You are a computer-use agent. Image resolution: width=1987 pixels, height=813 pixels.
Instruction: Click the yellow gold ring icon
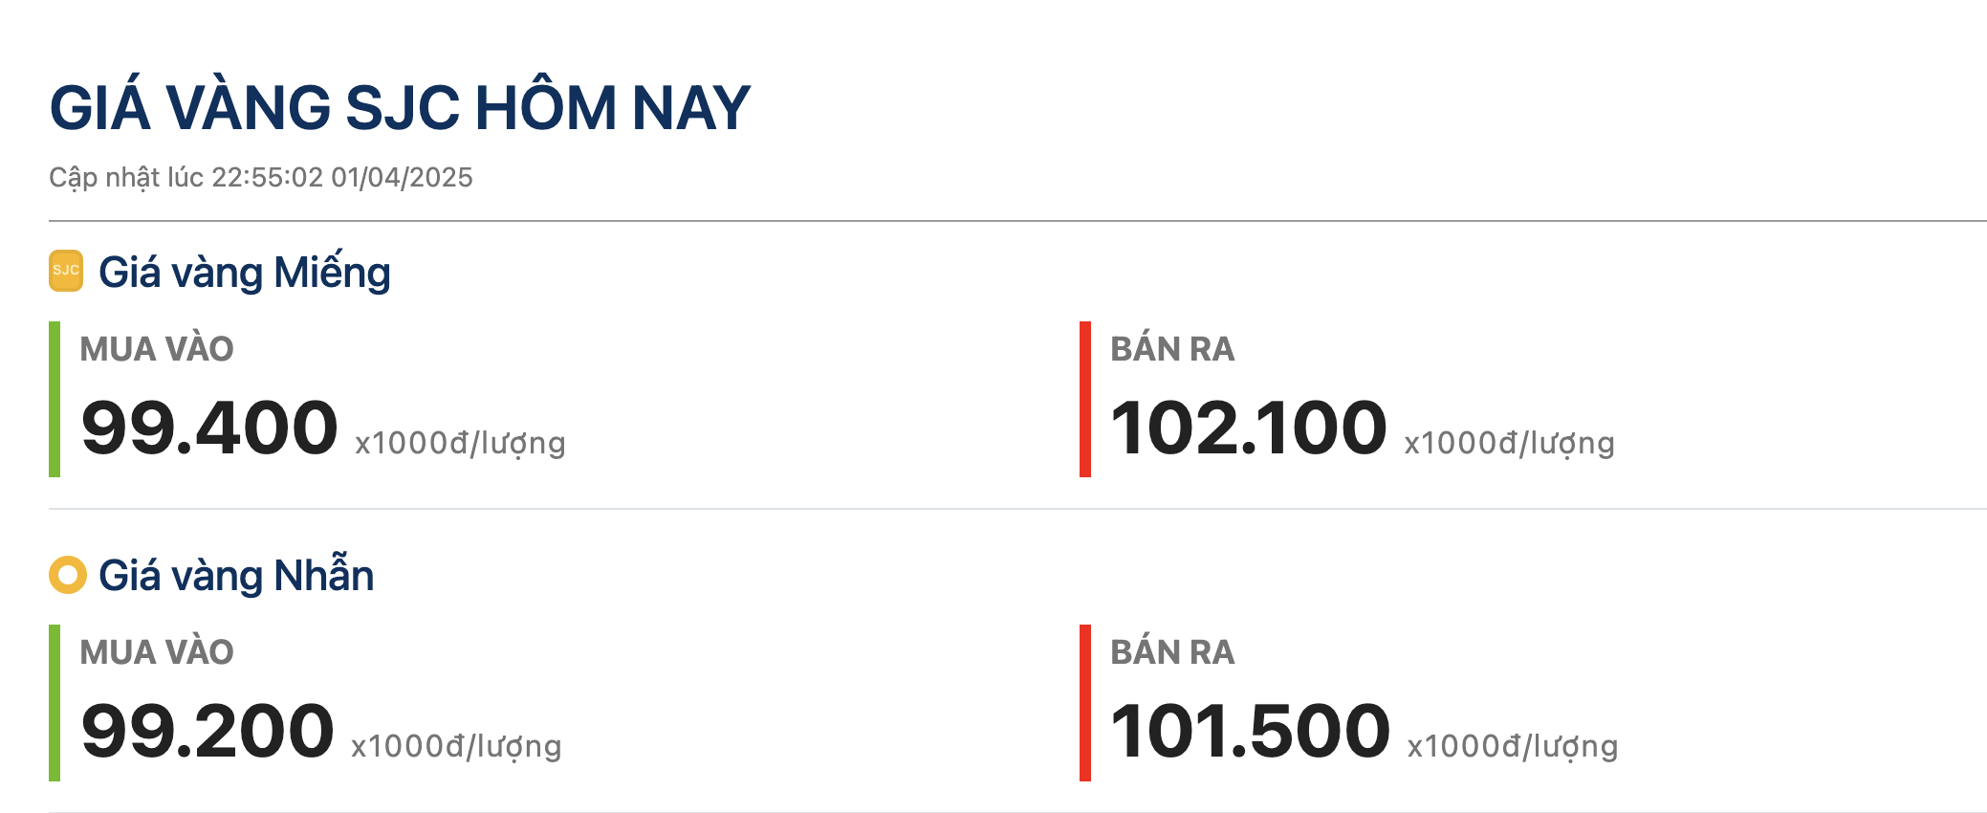pos(68,575)
